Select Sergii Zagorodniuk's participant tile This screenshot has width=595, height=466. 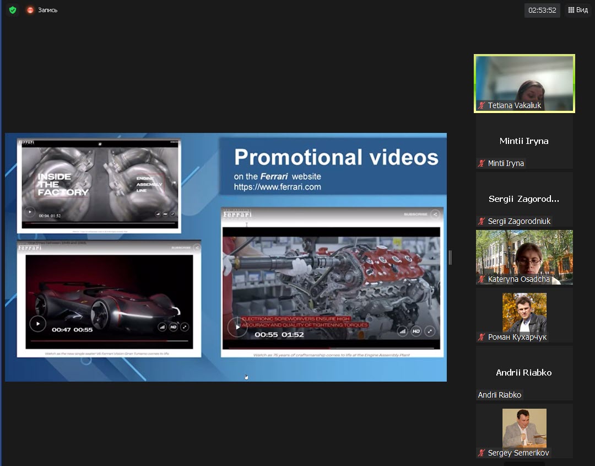coord(524,199)
